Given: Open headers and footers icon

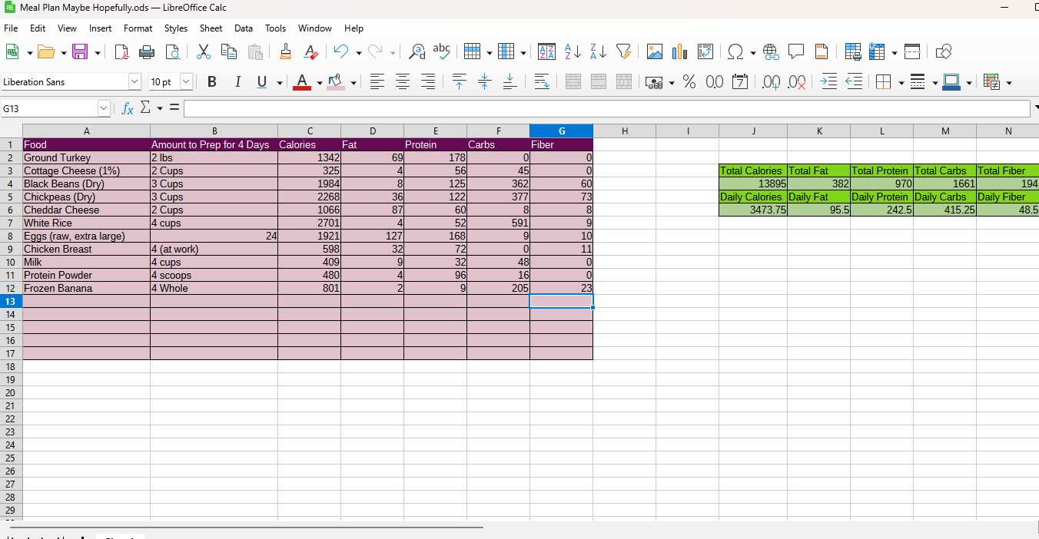Looking at the screenshot, I should click(x=822, y=51).
